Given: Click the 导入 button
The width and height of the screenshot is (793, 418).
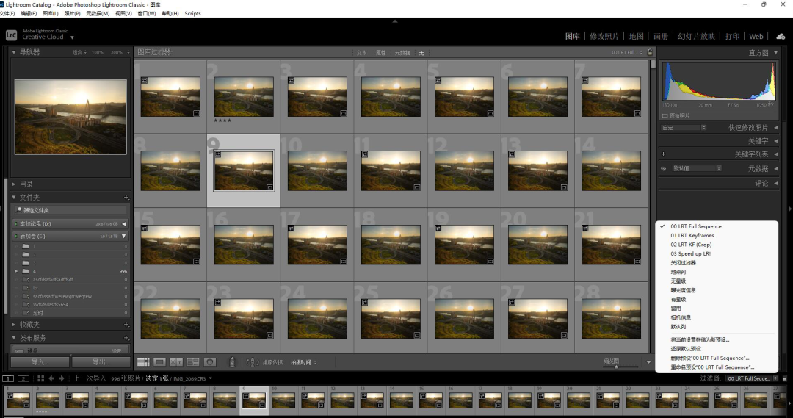Looking at the screenshot, I should (x=40, y=362).
